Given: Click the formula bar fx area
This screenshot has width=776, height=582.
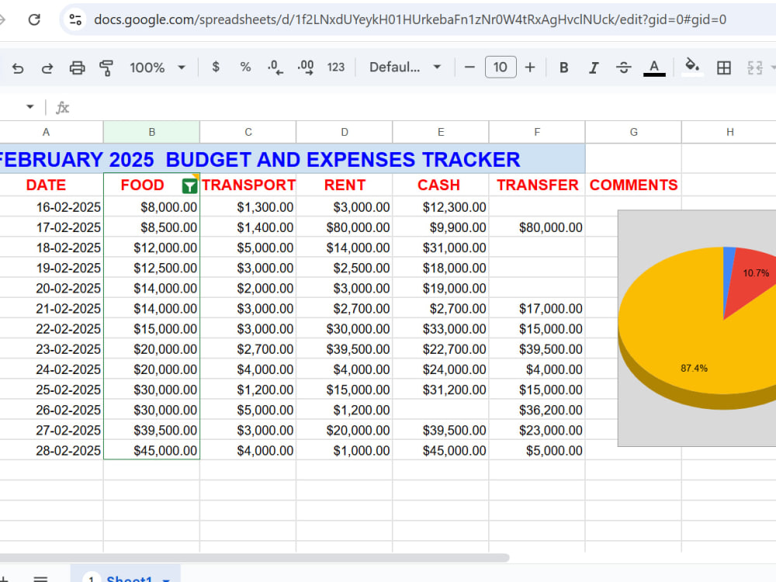Looking at the screenshot, I should pyautogui.click(x=62, y=107).
